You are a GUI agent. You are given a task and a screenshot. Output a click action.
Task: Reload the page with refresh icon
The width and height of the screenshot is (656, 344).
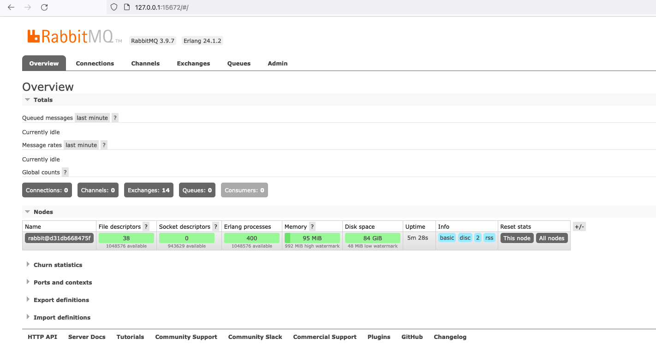(44, 7)
